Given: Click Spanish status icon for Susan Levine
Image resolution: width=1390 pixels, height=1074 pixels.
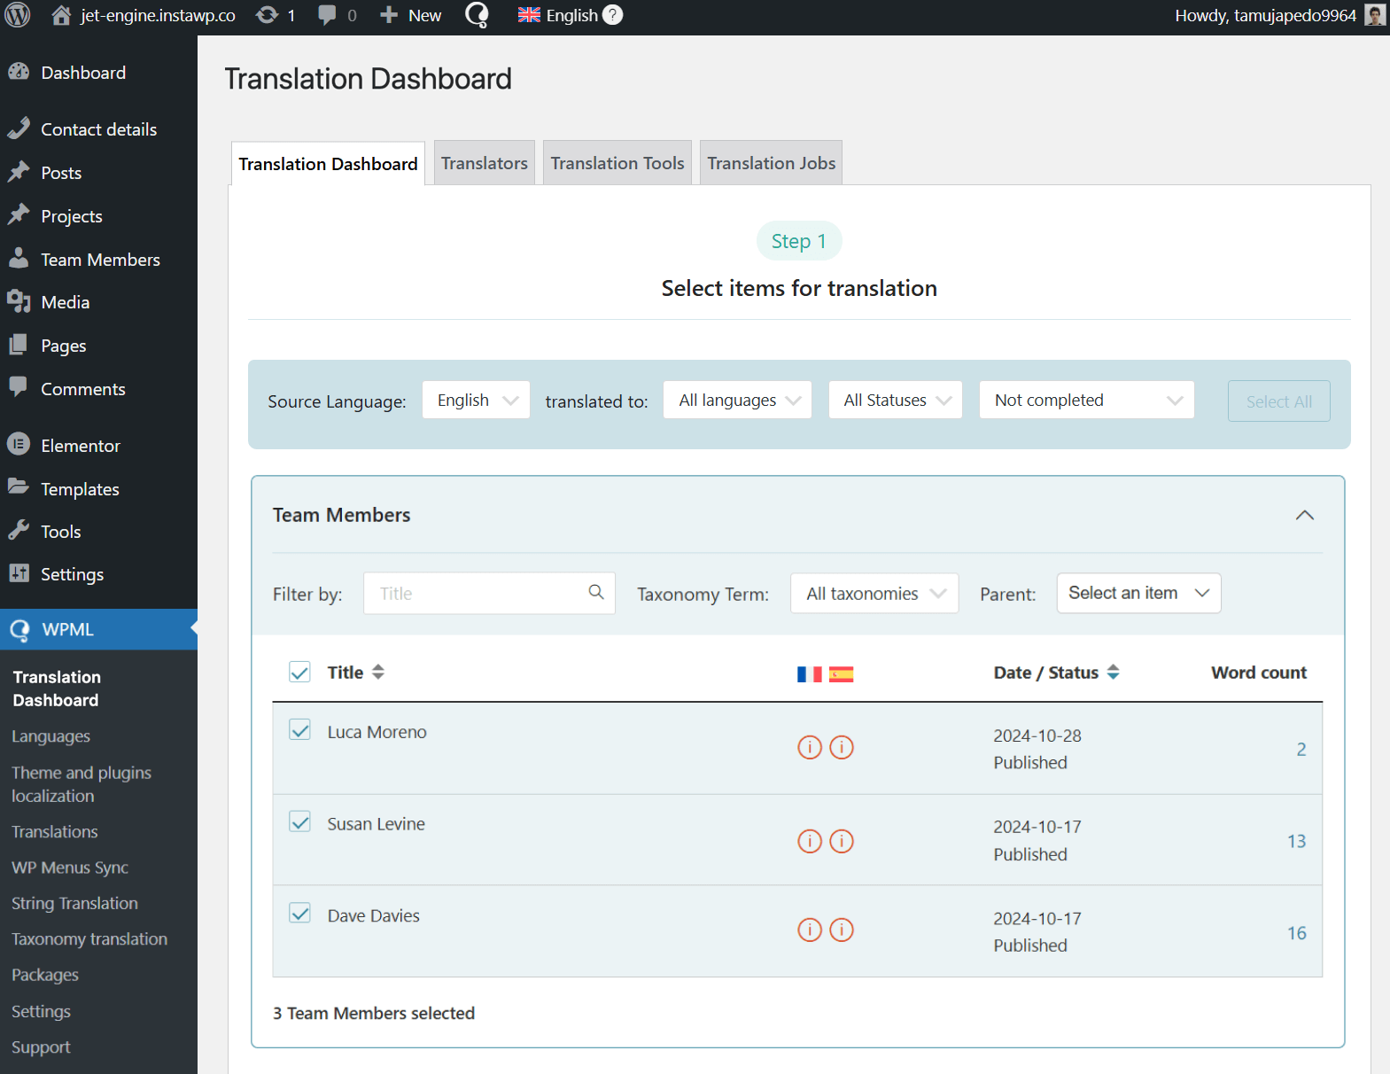Looking at the screenshot, I should tap(842, 841).
